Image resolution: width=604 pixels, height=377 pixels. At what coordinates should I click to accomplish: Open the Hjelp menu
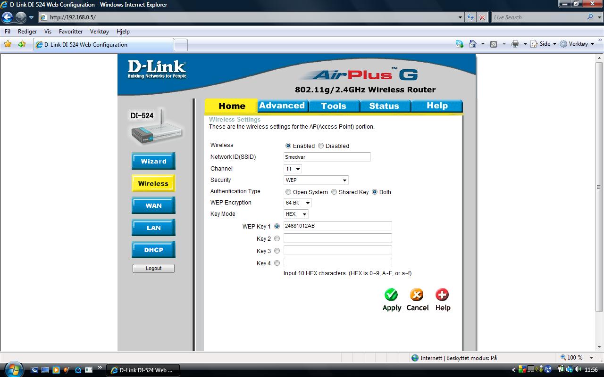coord(123,32)
